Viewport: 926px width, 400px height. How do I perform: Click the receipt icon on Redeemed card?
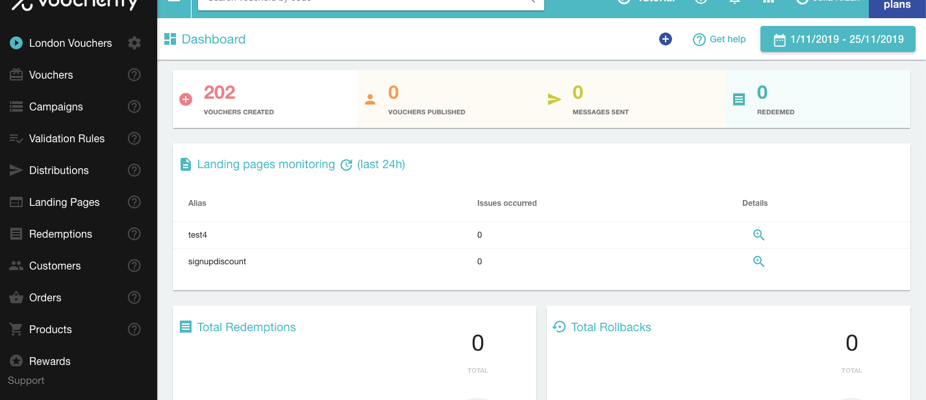tap(738, 99)
